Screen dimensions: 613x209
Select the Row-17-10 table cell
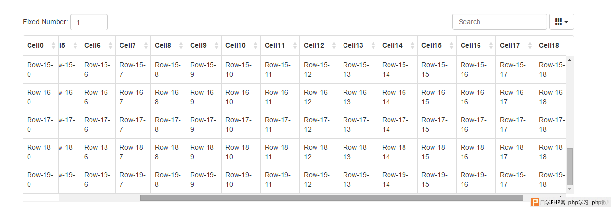(x=241, y=125)
